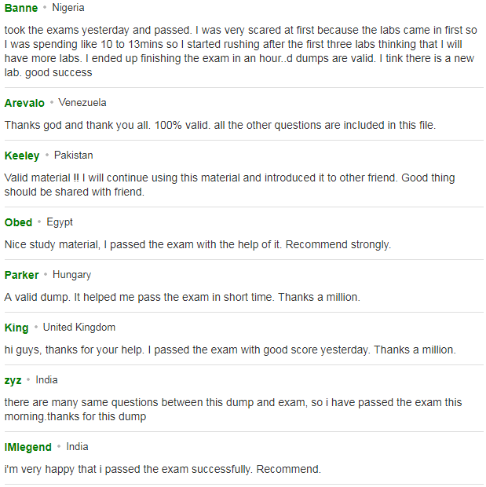Select the Egypt country label
The width and height of the screenshot is (486, 487).
[60, 222]
